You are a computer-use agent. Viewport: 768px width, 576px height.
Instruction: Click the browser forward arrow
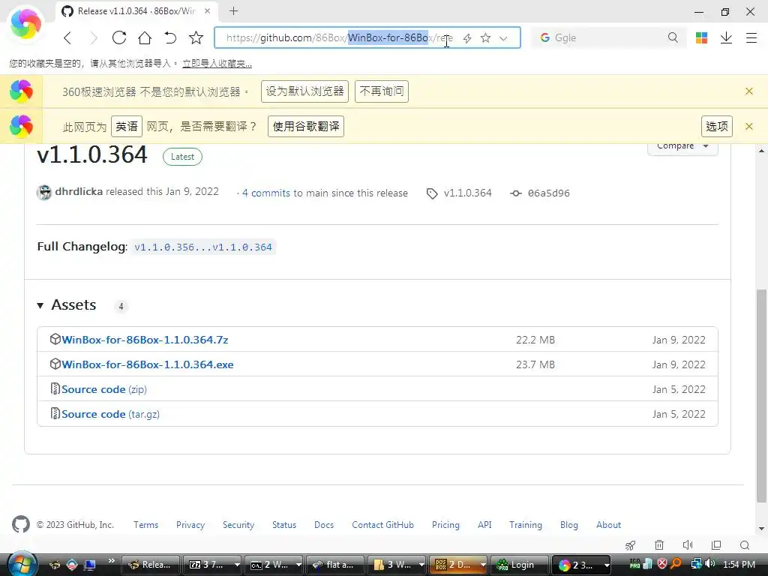(94, 37)
